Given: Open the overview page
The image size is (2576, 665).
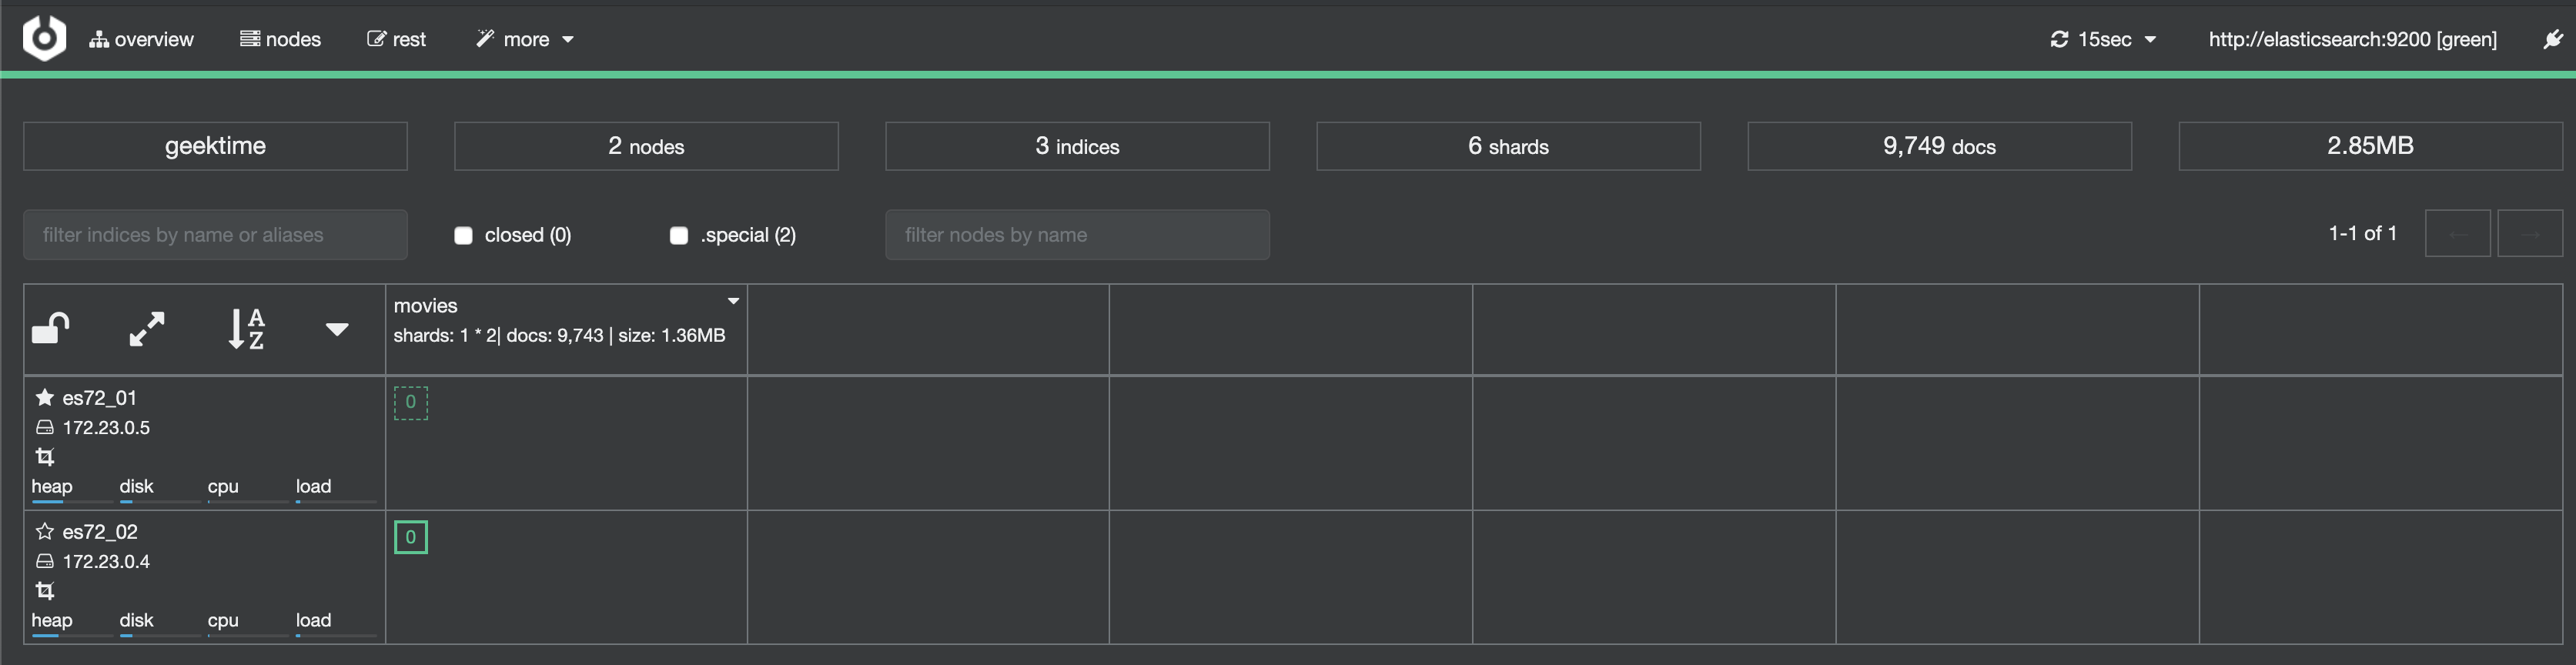Looking at the screenshot, I should 141,39.
